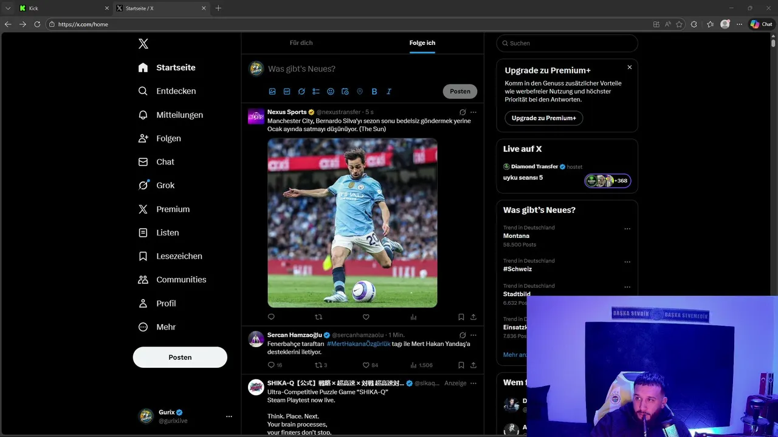Viewport: 778px width, 437px height.
Task: Open emoji picker in composer
Action: point(331,92)
